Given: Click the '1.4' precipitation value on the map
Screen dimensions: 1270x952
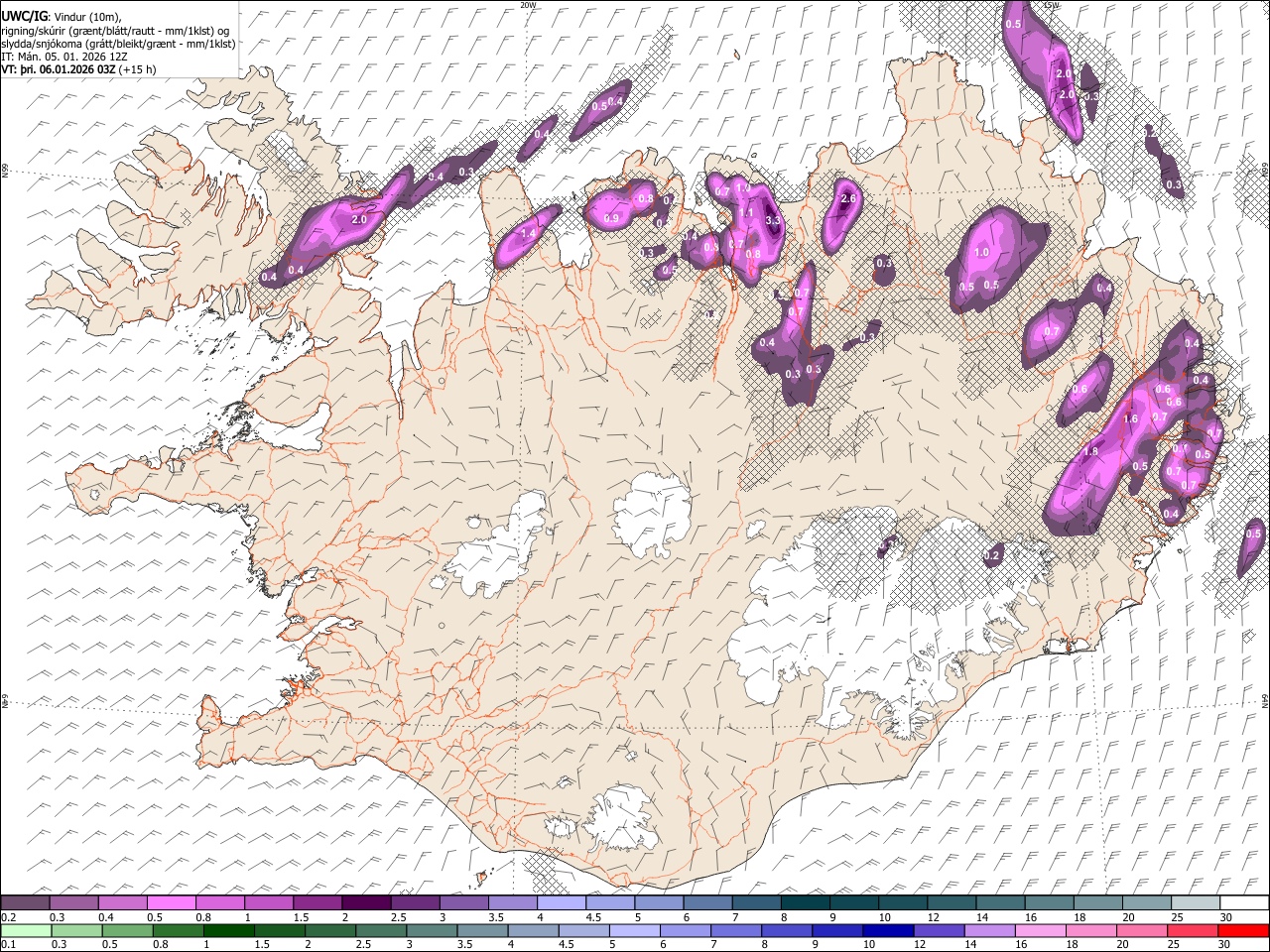Looking at the screenshot, I should (529, 233).
